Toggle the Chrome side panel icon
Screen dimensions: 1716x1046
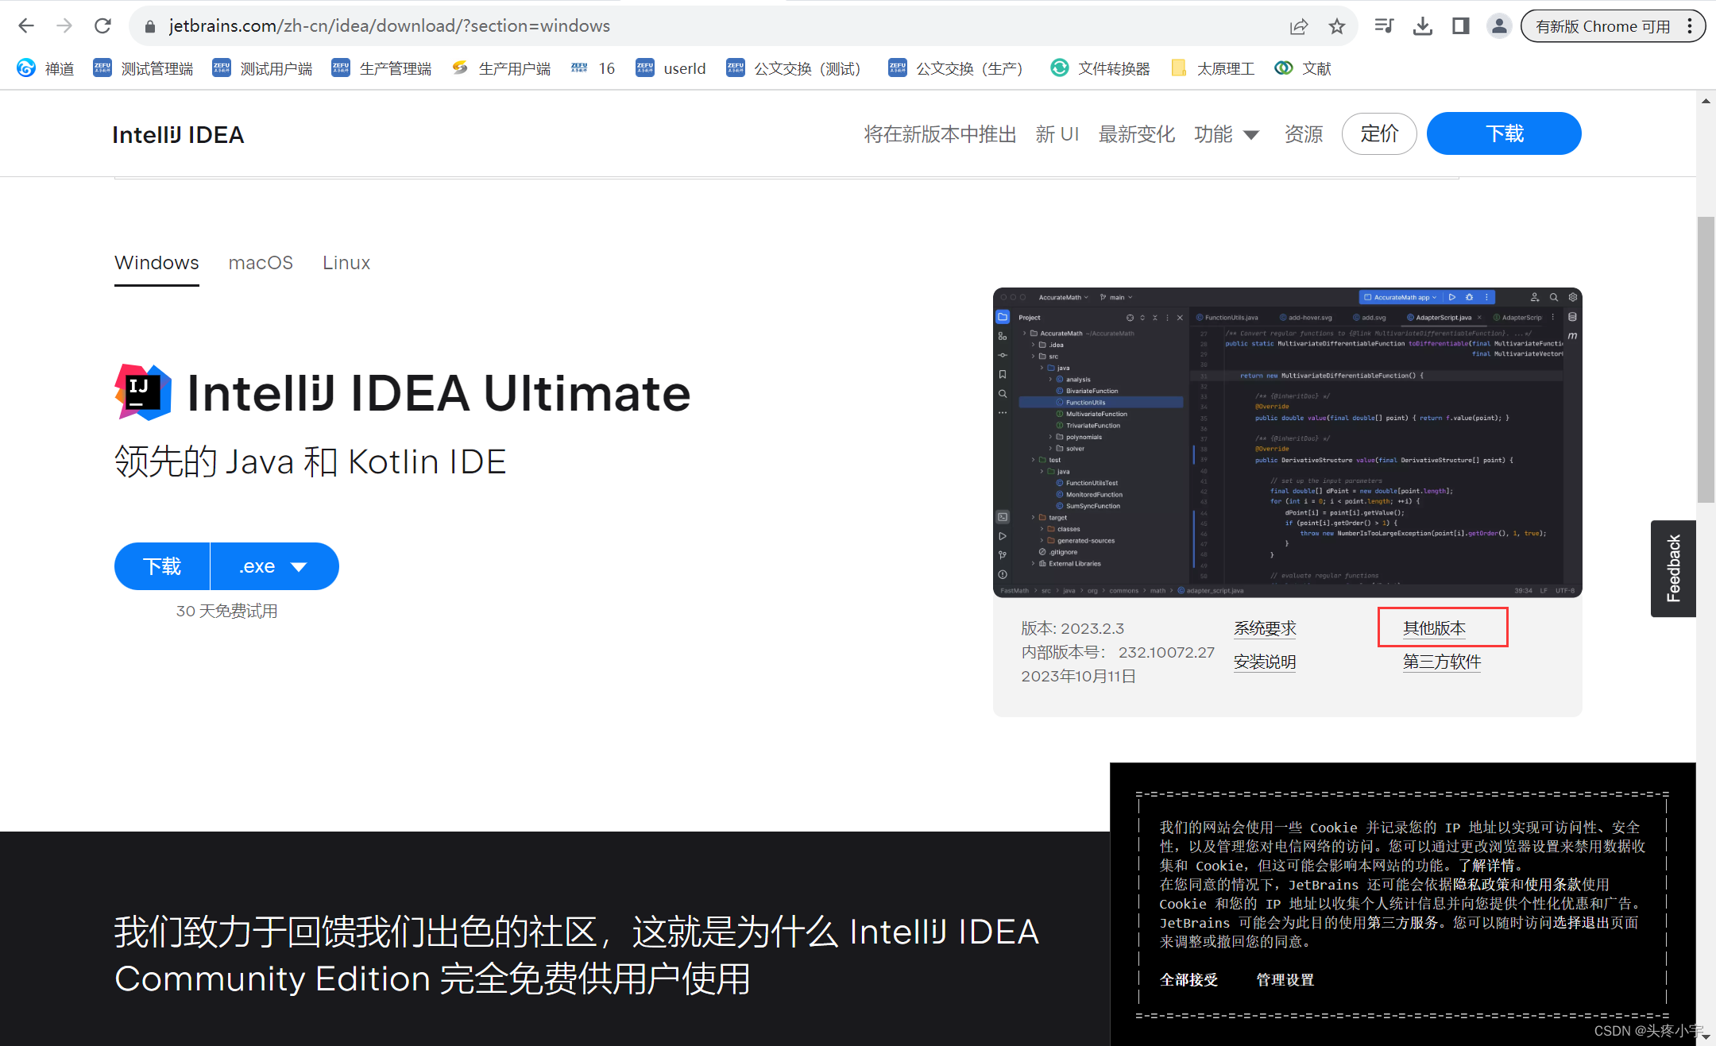pyautogui.click(x=1460, y=26)
